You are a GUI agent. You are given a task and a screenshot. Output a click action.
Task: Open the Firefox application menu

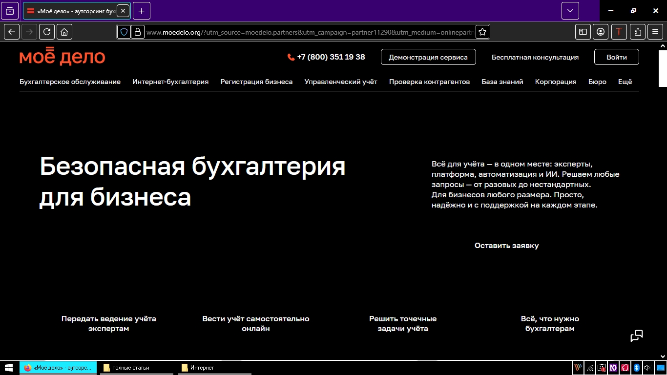(655, 32)
